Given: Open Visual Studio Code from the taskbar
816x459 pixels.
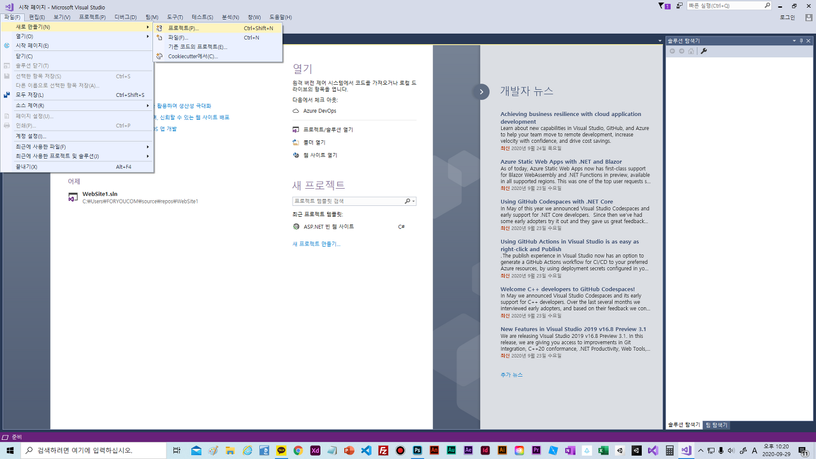Looking at the screenshot, I should (366, 450).
